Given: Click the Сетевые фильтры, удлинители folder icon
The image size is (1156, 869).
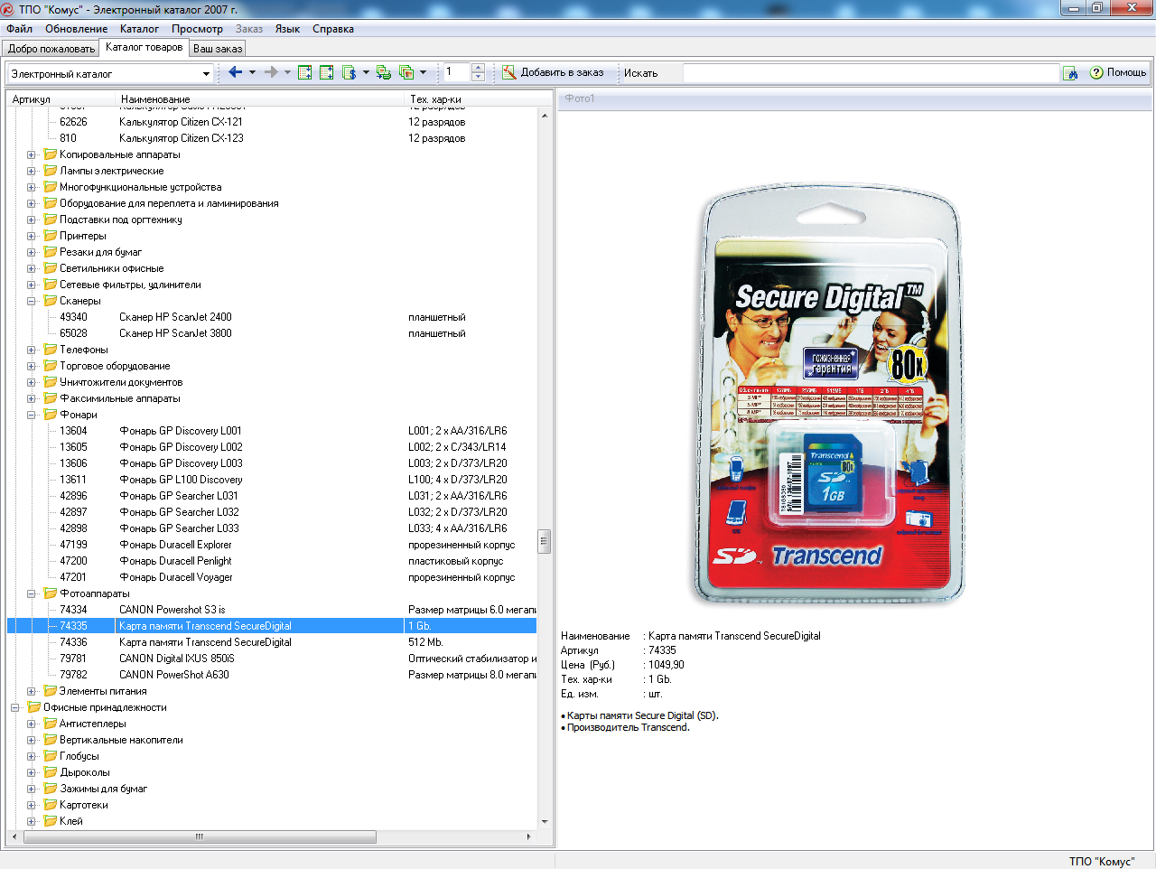Looking at the screenshot, I should (x=51, y=285).
